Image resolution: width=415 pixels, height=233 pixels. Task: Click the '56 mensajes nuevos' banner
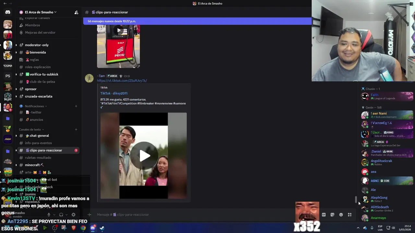click(197, 21)
